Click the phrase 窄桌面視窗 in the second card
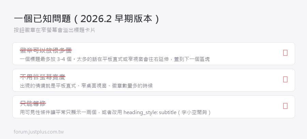 click(94, 86)
